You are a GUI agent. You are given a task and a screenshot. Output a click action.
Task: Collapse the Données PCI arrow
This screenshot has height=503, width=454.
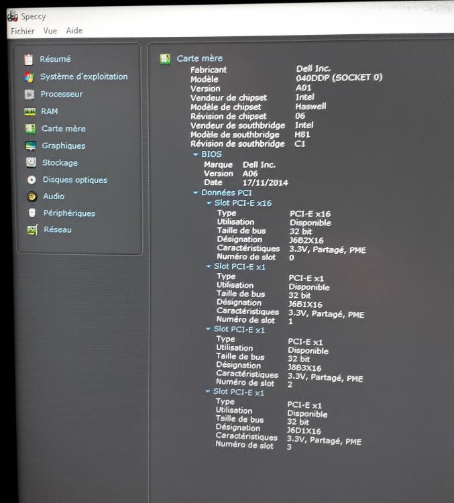tap(195, 192)
